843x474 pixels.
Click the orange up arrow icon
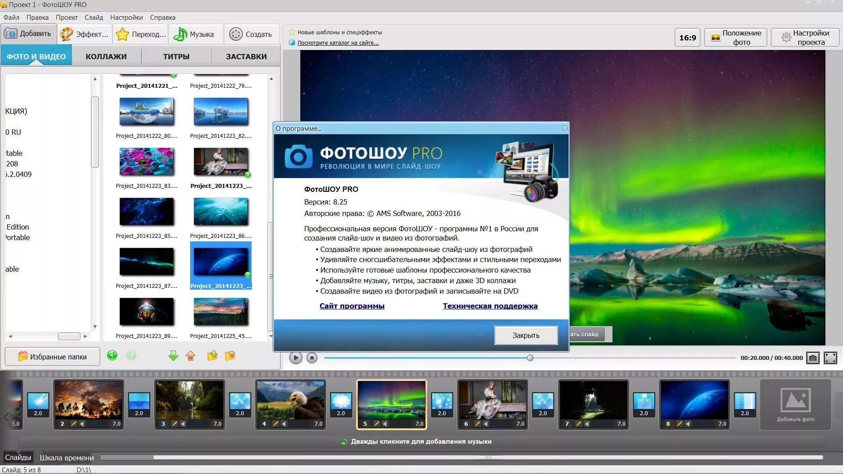point(191,355)
